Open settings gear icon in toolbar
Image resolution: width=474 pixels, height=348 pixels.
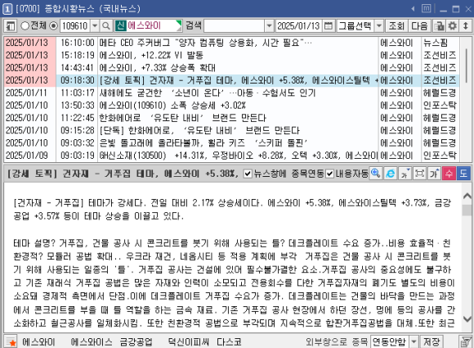(452, 26)
